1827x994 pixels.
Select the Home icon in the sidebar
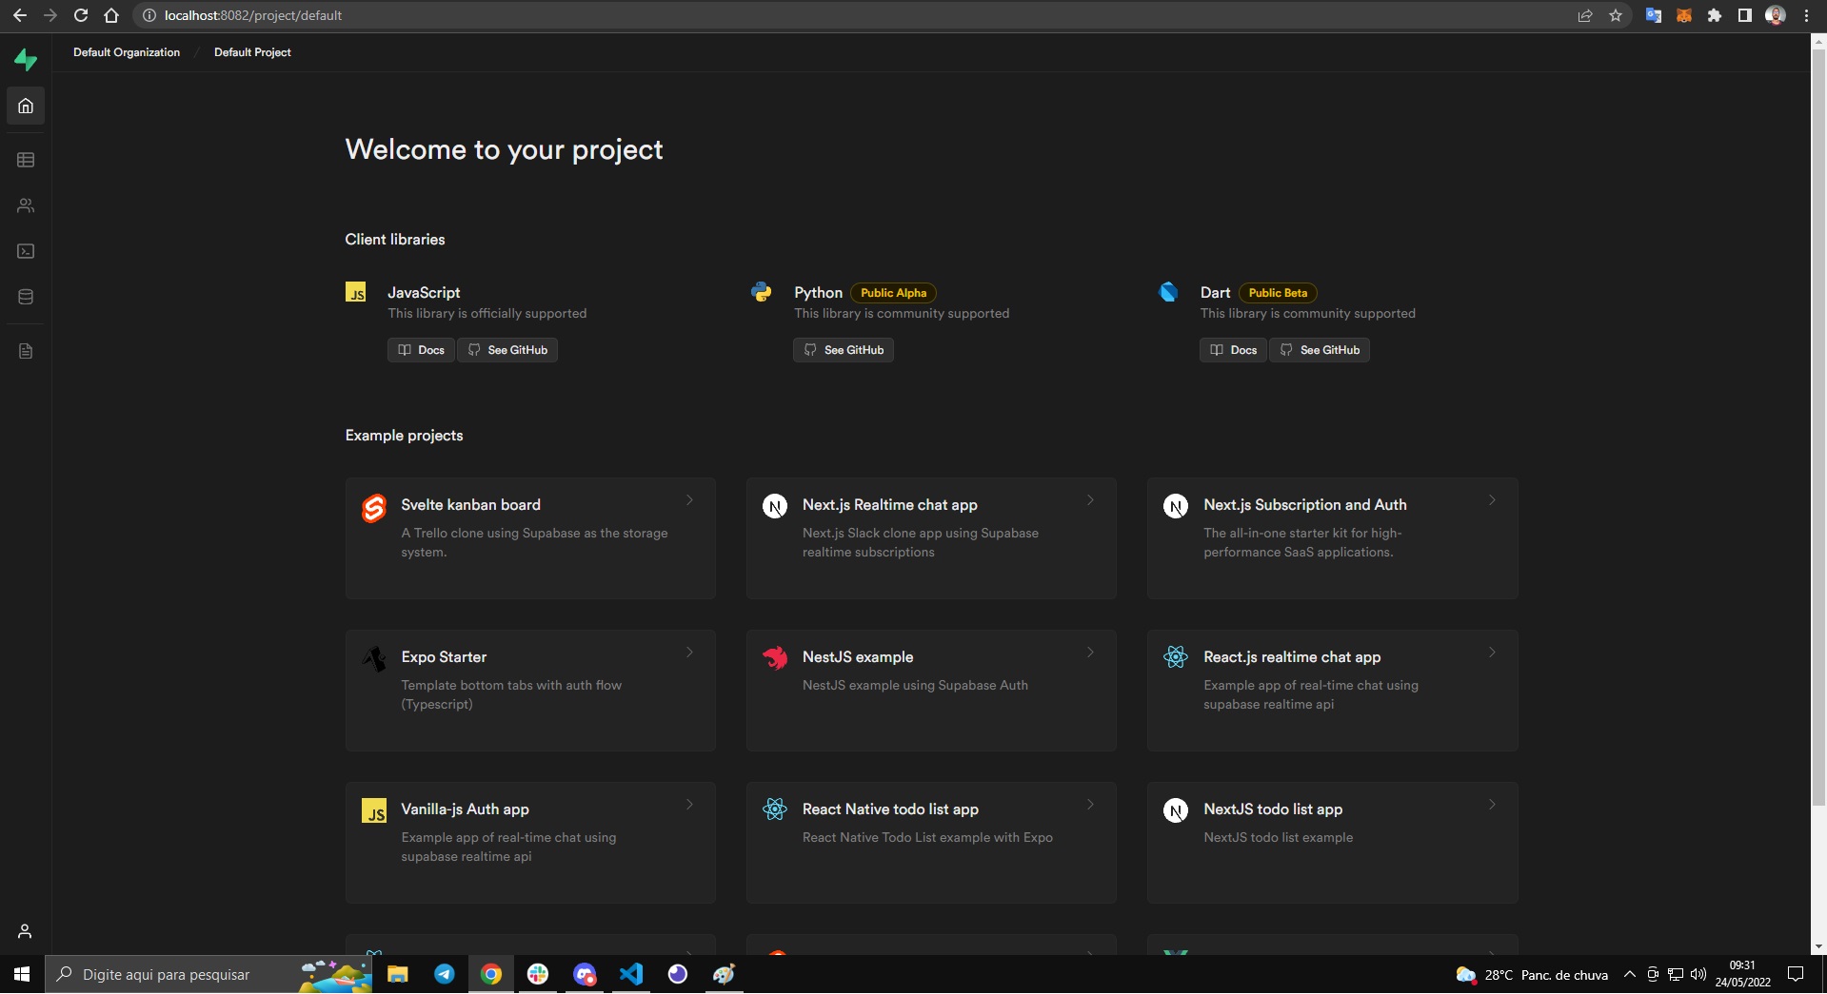click(25, 106)
